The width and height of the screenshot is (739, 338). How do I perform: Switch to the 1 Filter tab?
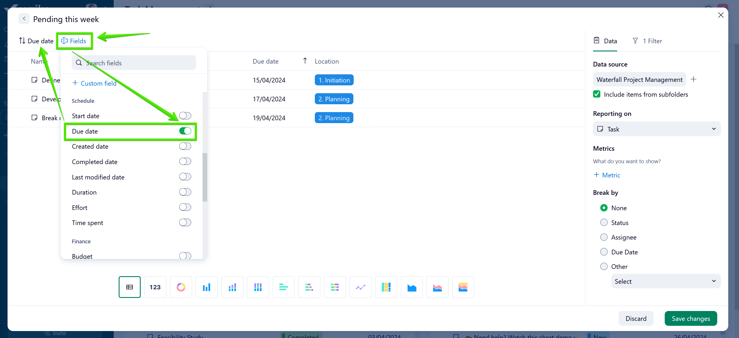coord(647,41)
